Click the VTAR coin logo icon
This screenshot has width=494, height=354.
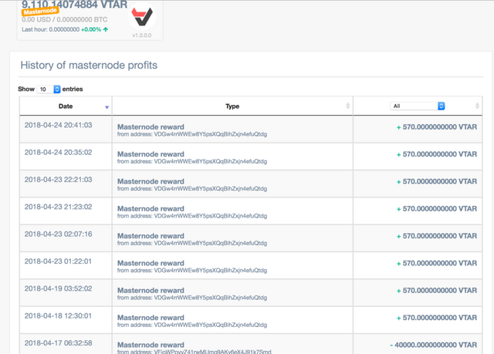(x=142, y=16)
